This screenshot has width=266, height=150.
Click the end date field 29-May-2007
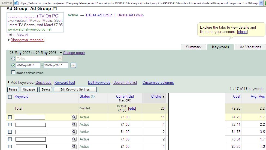tap(56, 65)
